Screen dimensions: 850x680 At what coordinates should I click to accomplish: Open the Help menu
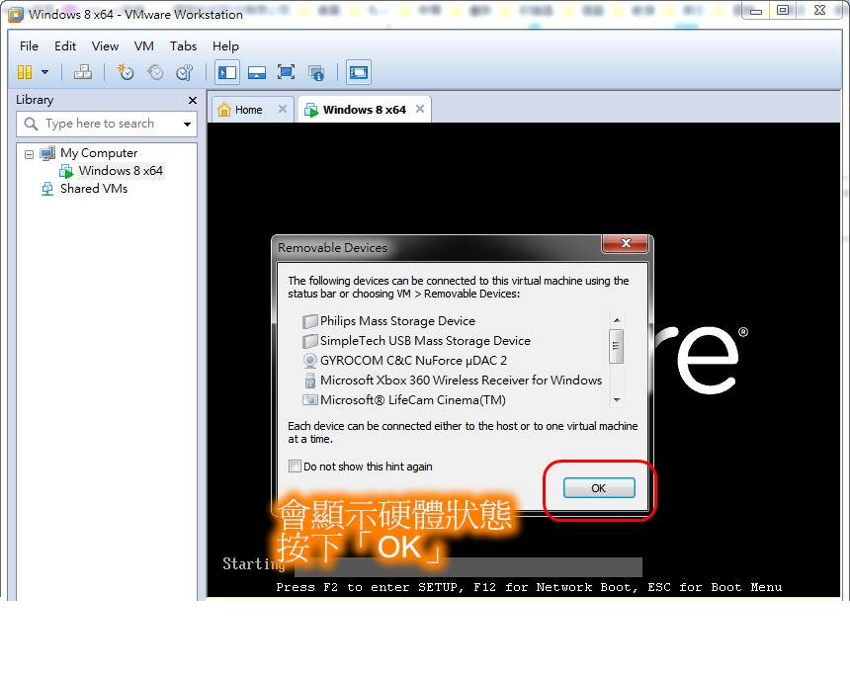pyautogui.click(x=225, y=46)
